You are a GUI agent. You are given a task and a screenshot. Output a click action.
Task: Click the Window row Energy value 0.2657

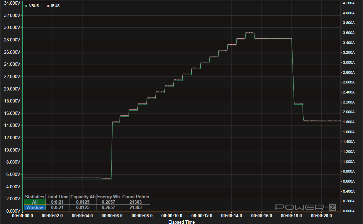point(109,207)
